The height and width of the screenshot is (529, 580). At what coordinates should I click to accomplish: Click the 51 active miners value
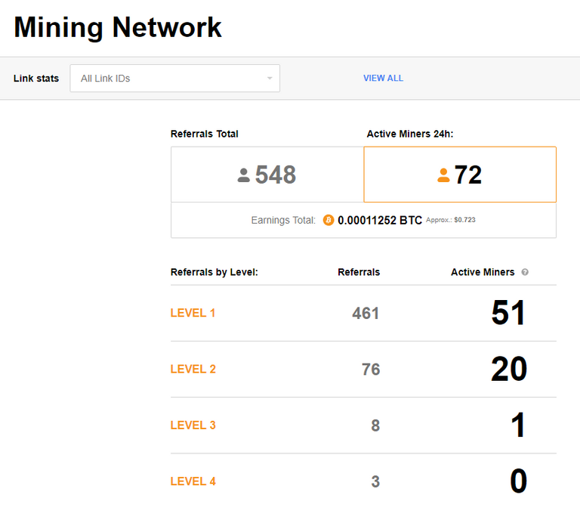(x=508, y=313)
